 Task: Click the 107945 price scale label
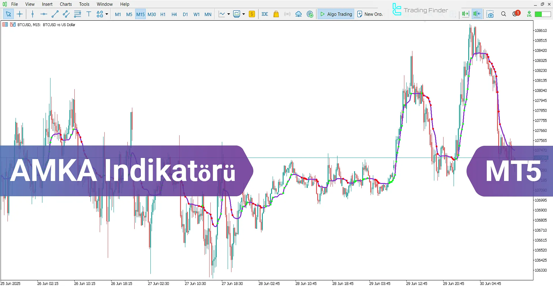point(541,101)
